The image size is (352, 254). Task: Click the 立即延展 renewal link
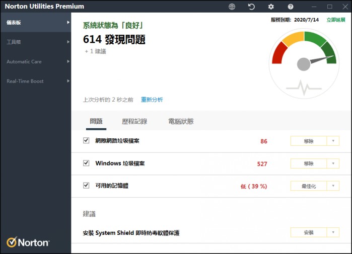coord(336,20)
